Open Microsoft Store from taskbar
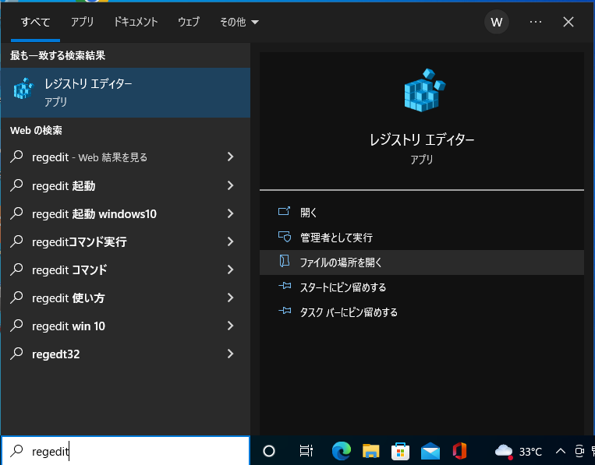This screenshot has height=465, width=595. [400, 451]
